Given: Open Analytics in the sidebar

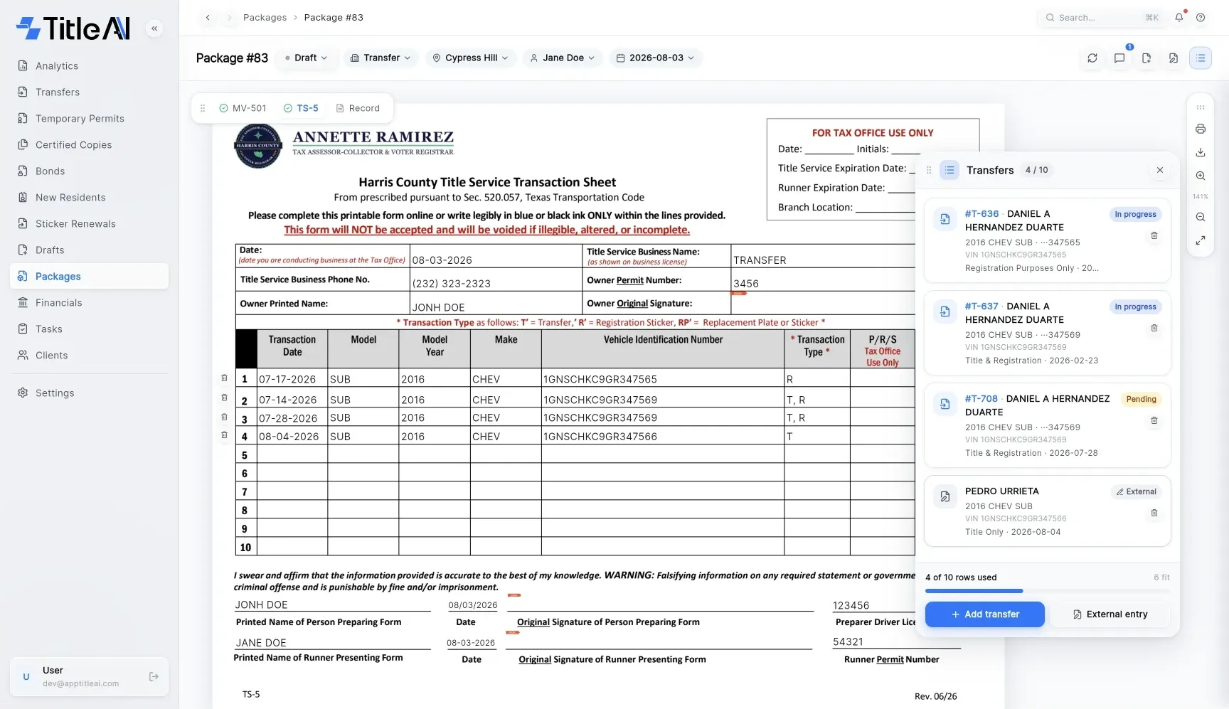Looking at the screenshot, I should click(x=89, y=66).
